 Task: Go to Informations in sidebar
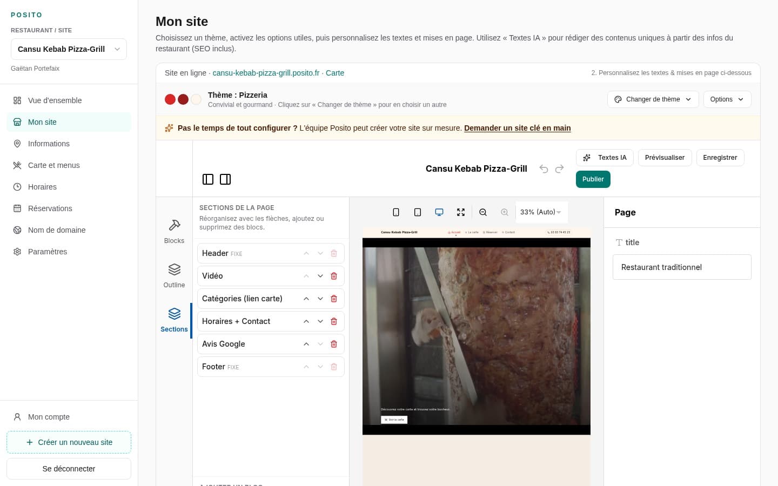(69, 144)
